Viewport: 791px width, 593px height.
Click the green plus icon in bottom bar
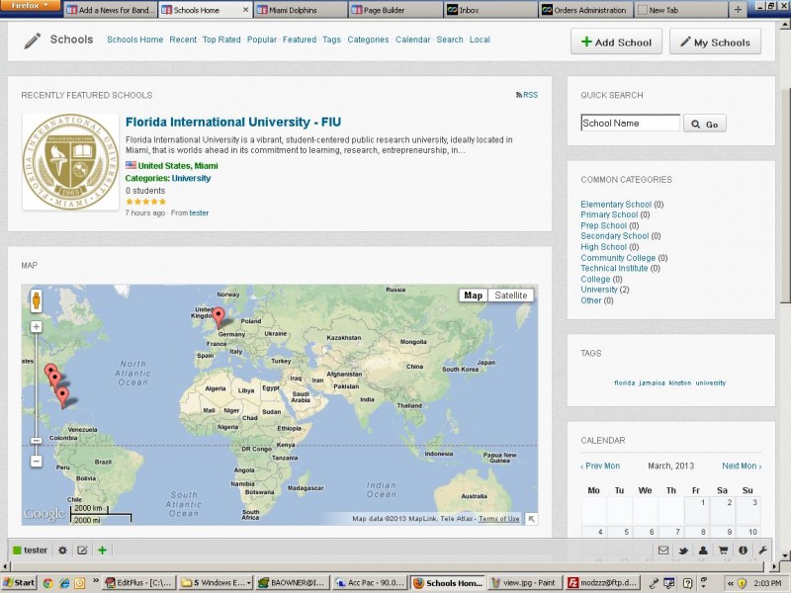[103, 551]
